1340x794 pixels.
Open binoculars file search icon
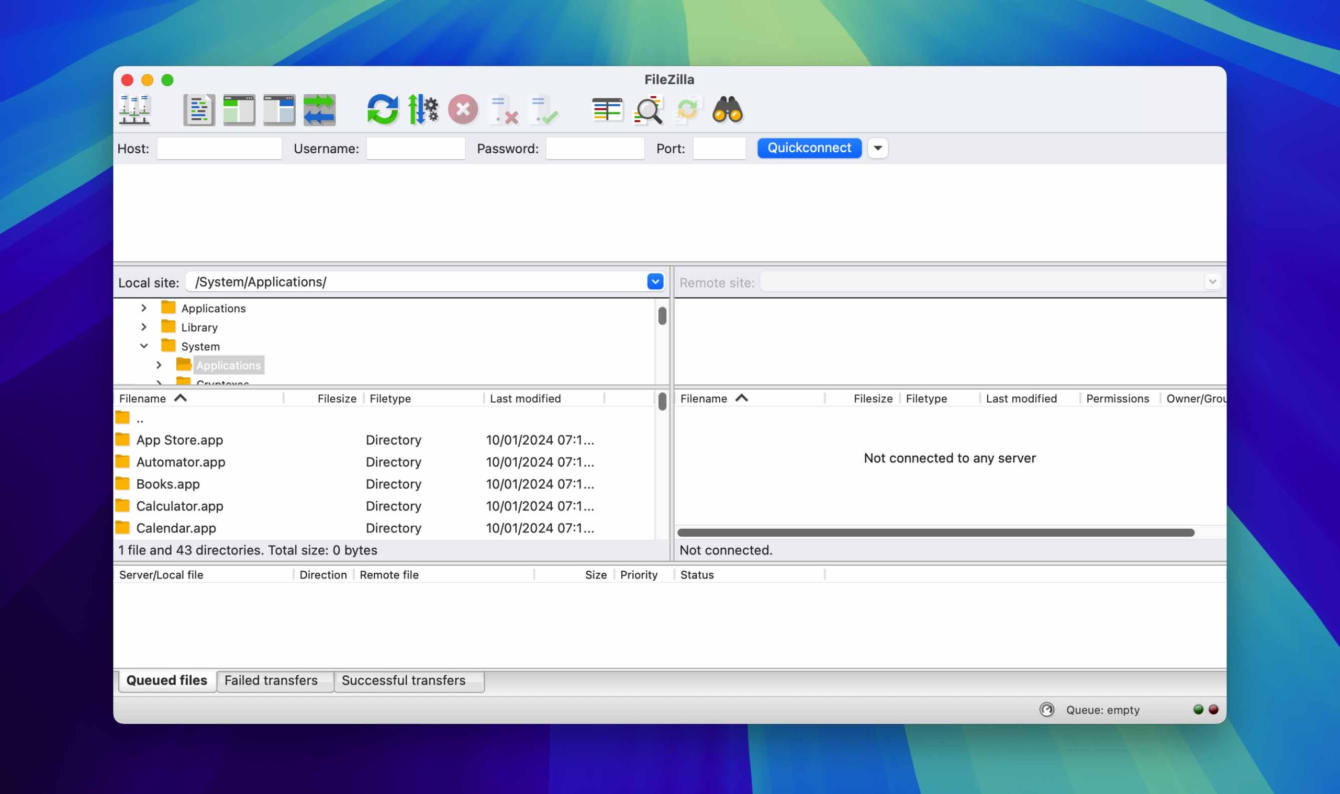coord(727,110)
